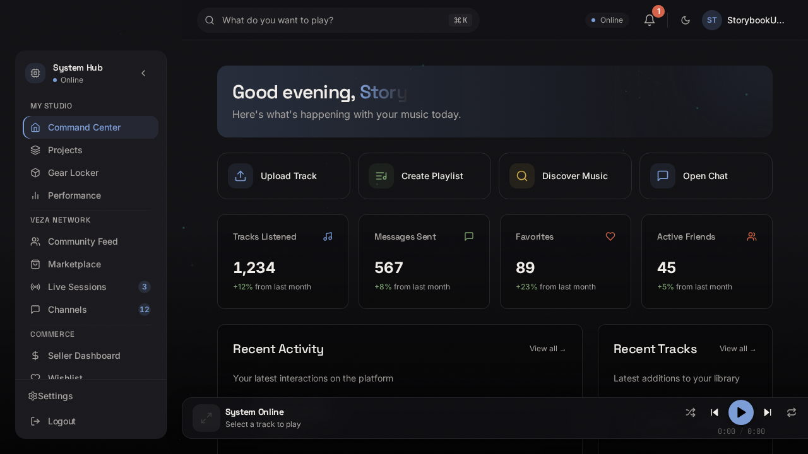The width and height of the screenshot is (808, 454).
Task: Open Create Playlist quick action
Action: (424, 176)
